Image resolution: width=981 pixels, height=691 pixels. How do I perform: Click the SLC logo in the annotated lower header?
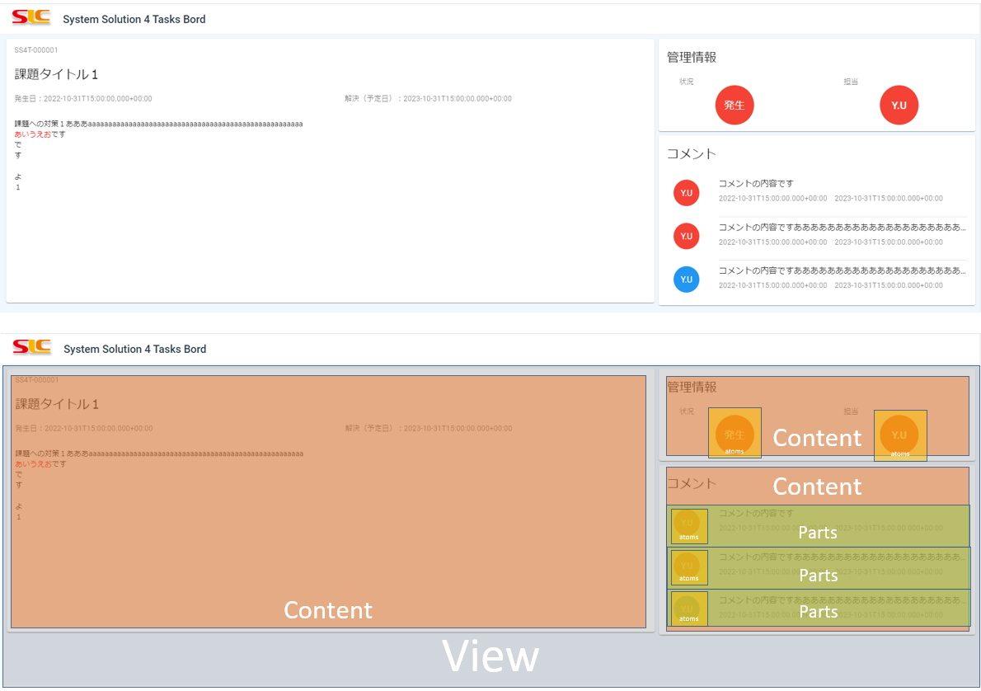(31, 347)
